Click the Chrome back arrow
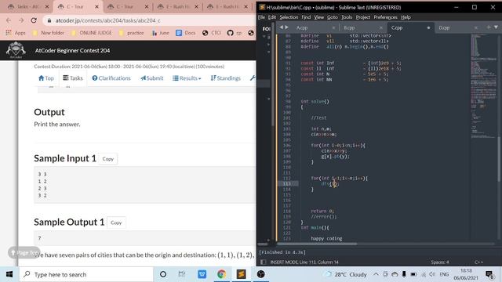The width and height of the screenshot is (502, 282). coord(9,20)
